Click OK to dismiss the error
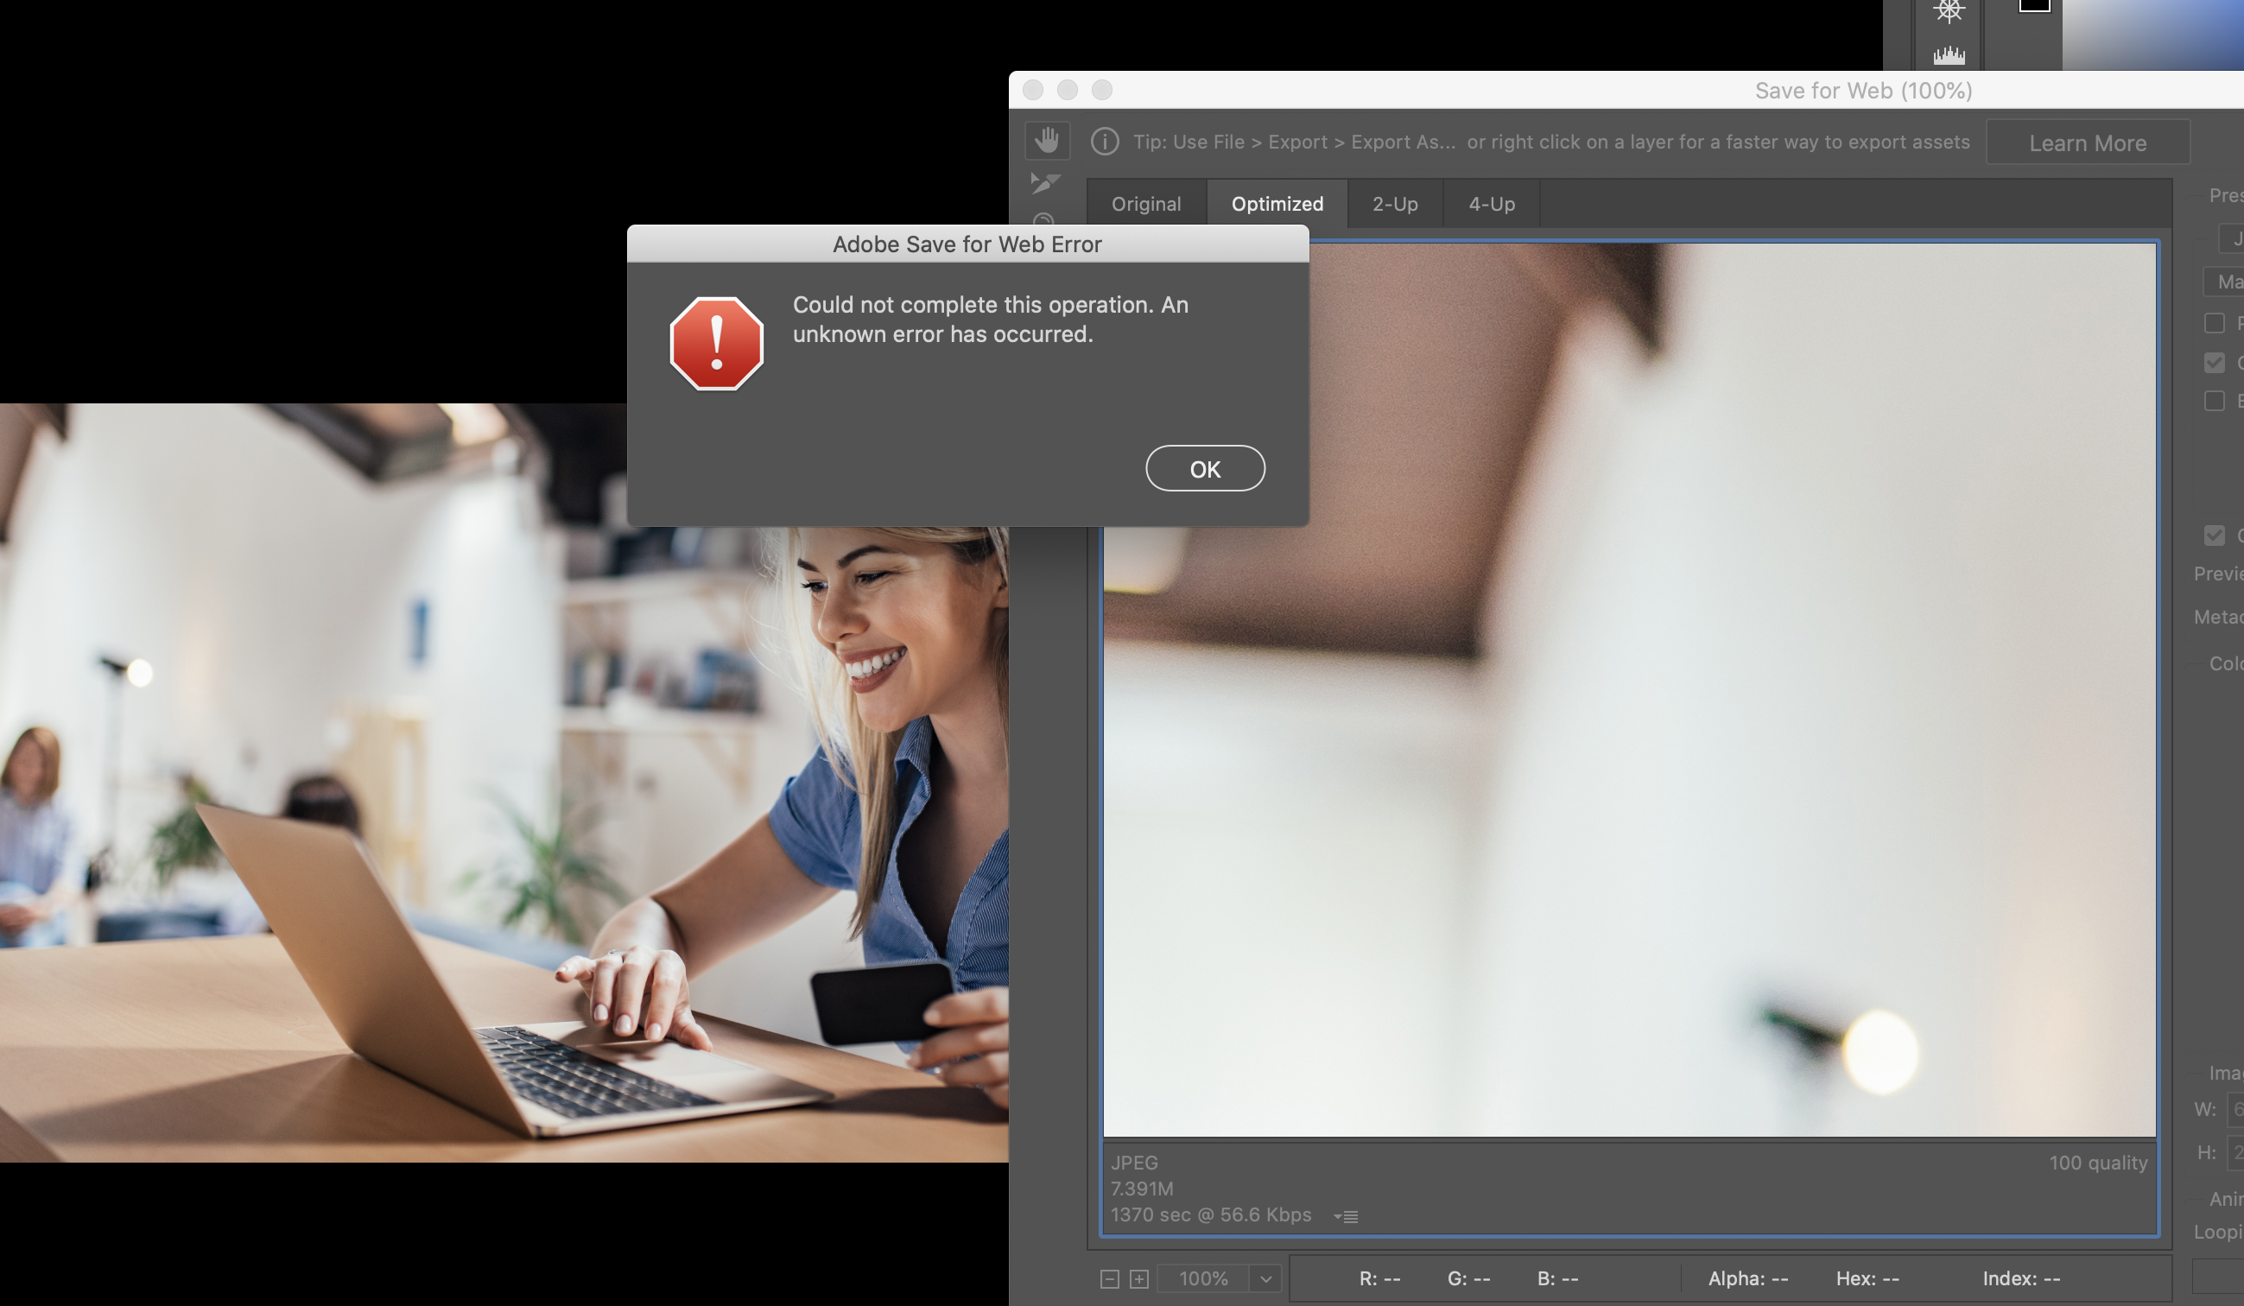The width and height of the screenshot is (2244, 1306). [x=1204, y=469]
